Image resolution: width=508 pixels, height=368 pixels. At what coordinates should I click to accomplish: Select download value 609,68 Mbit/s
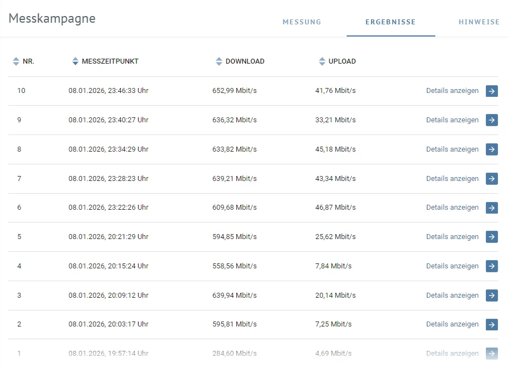coord(235,208)
